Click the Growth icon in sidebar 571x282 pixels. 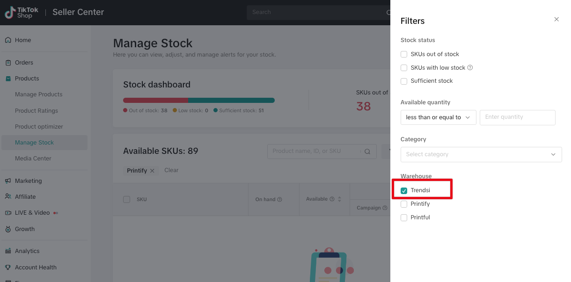click(8, 229)
